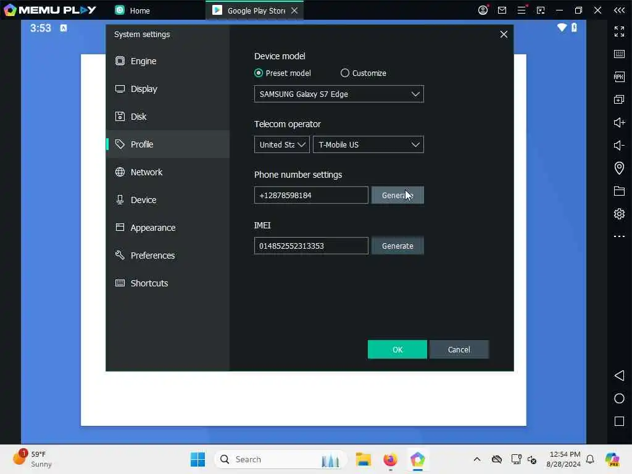Screen dimensions: 632x474
Task: Cancel the system settings dialog
Action: [x=459, y=349]
